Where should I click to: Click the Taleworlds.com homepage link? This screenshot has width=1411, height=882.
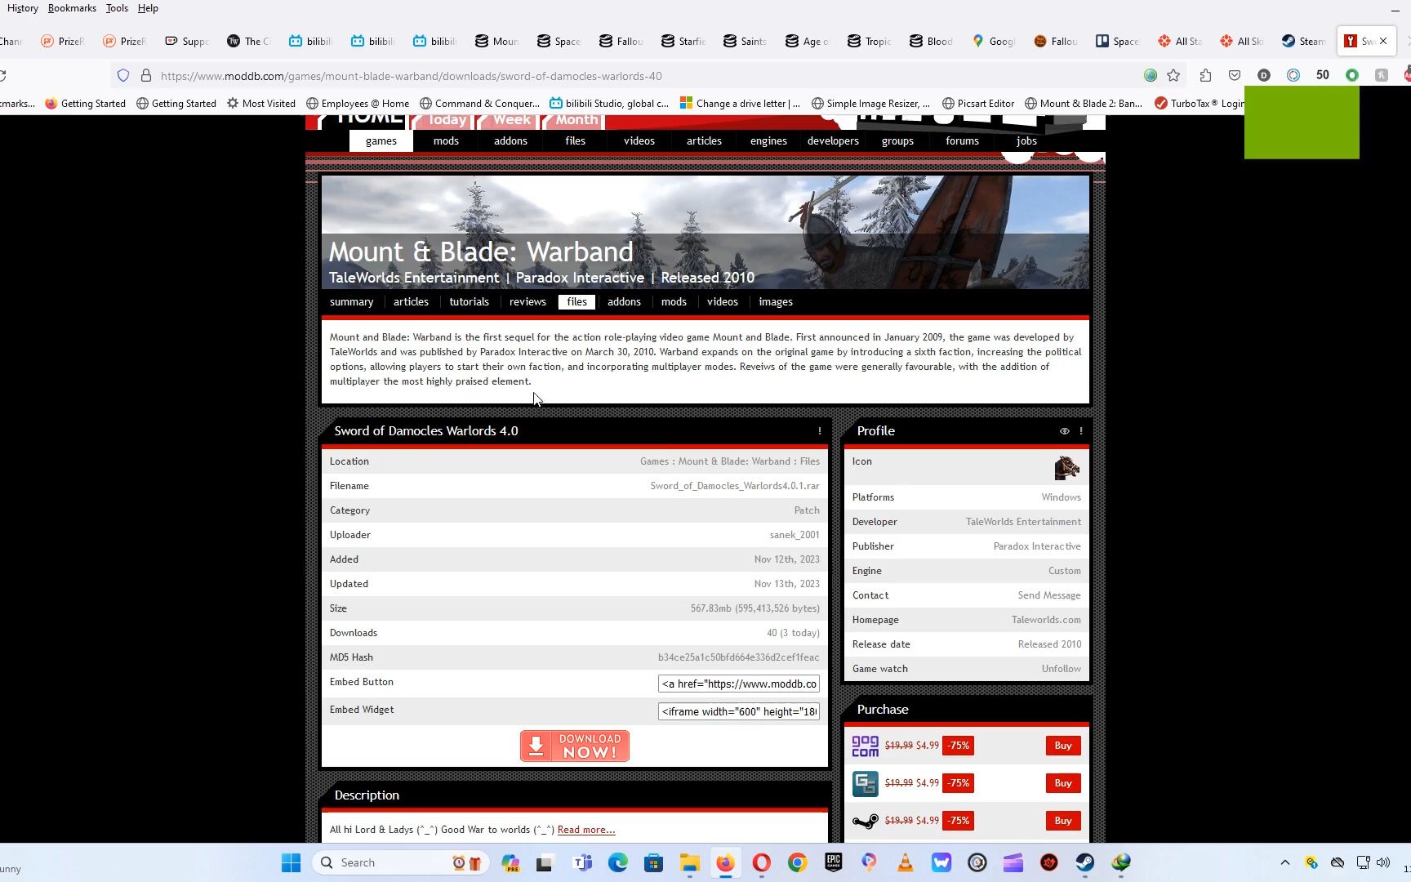(1046, 620)
